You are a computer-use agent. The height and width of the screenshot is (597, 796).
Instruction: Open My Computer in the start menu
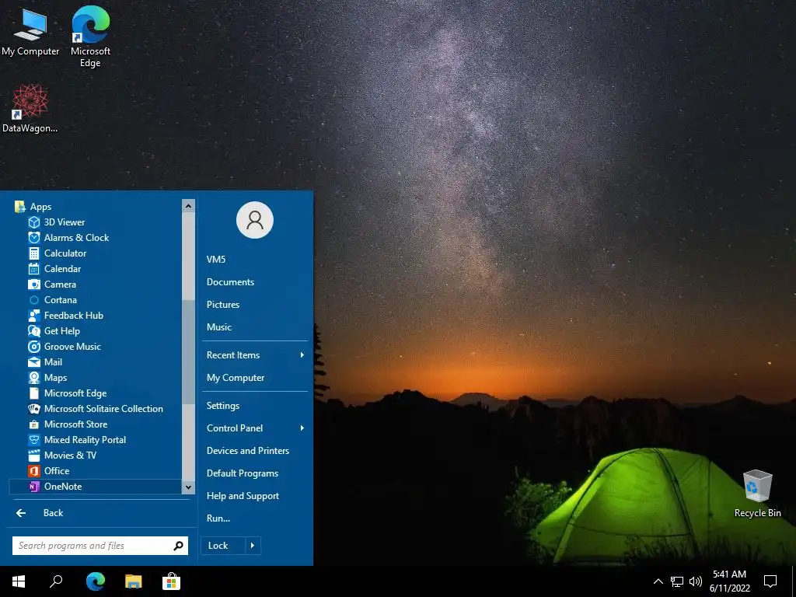(255, 378)
